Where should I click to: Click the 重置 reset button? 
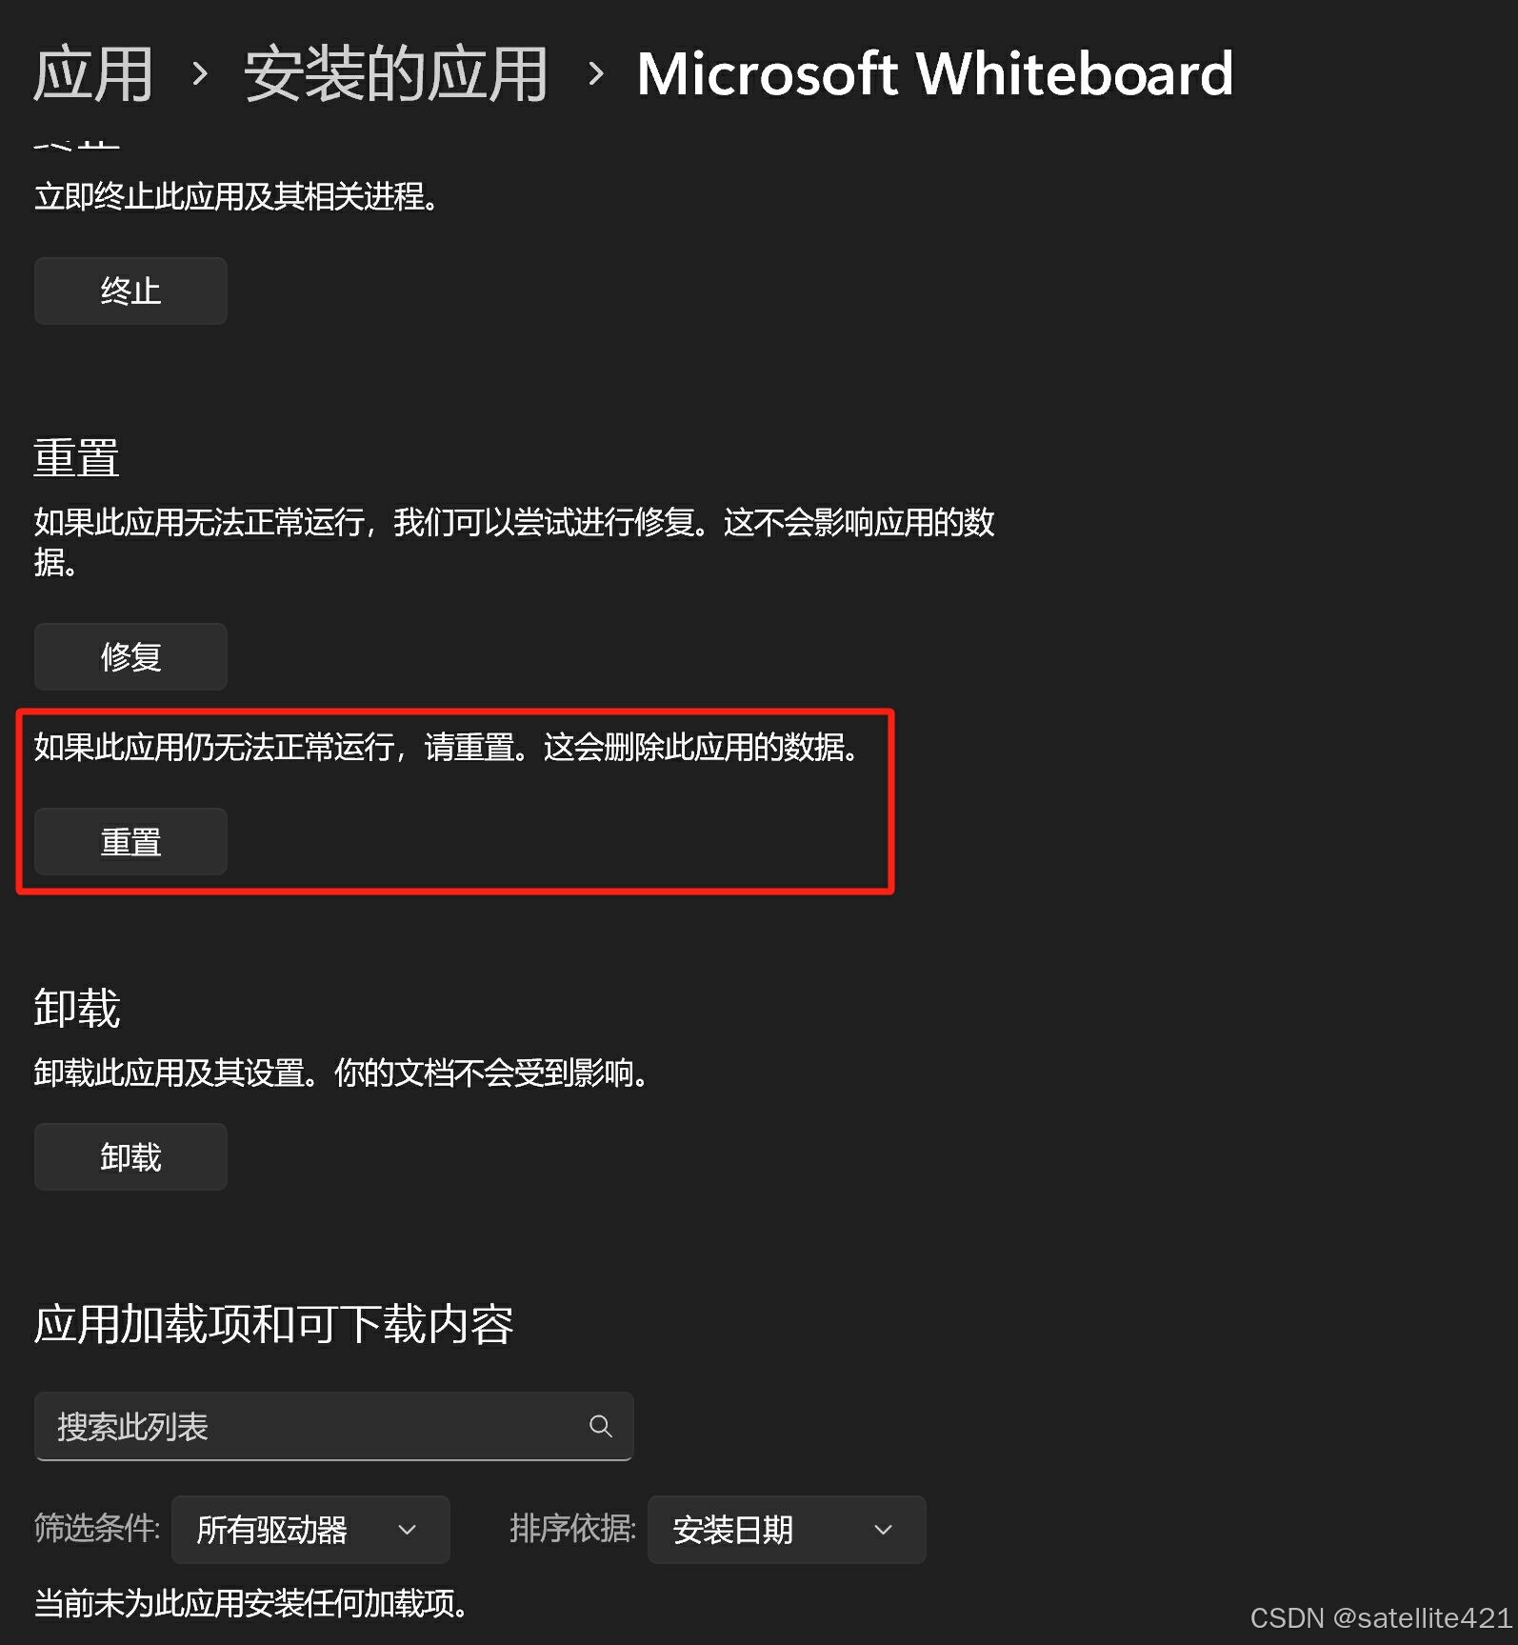pyautogui.click(x=130, y=841)
